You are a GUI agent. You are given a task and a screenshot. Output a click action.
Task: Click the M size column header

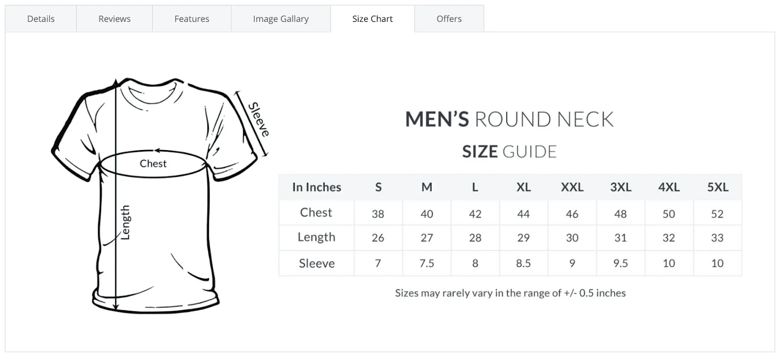427,187
